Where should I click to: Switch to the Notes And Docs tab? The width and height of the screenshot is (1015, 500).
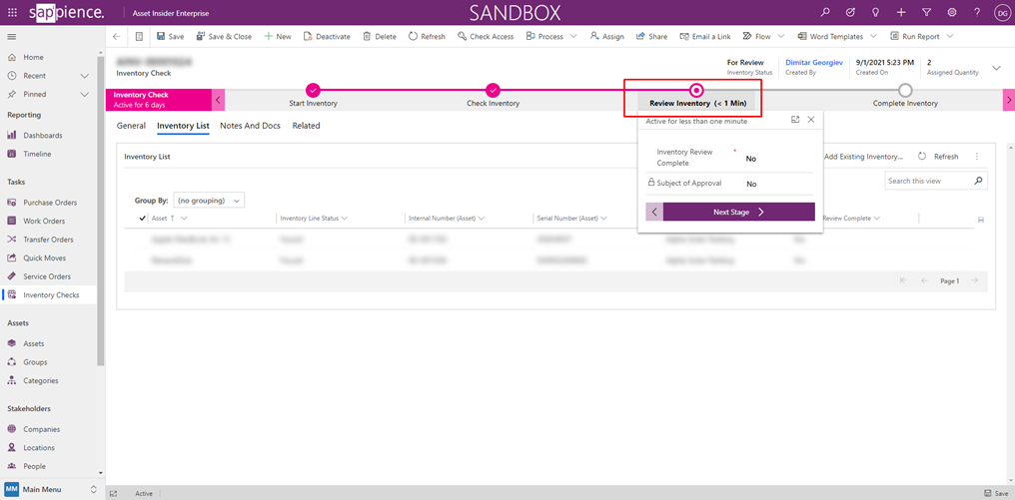250,126
